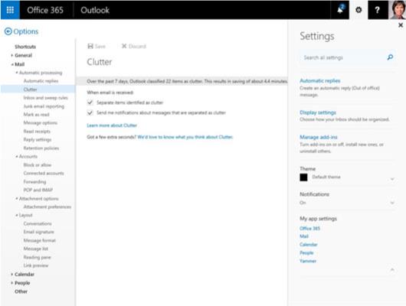
Task: Toggle Separate items identified as clutter checkbox
Action: (90, 103)
